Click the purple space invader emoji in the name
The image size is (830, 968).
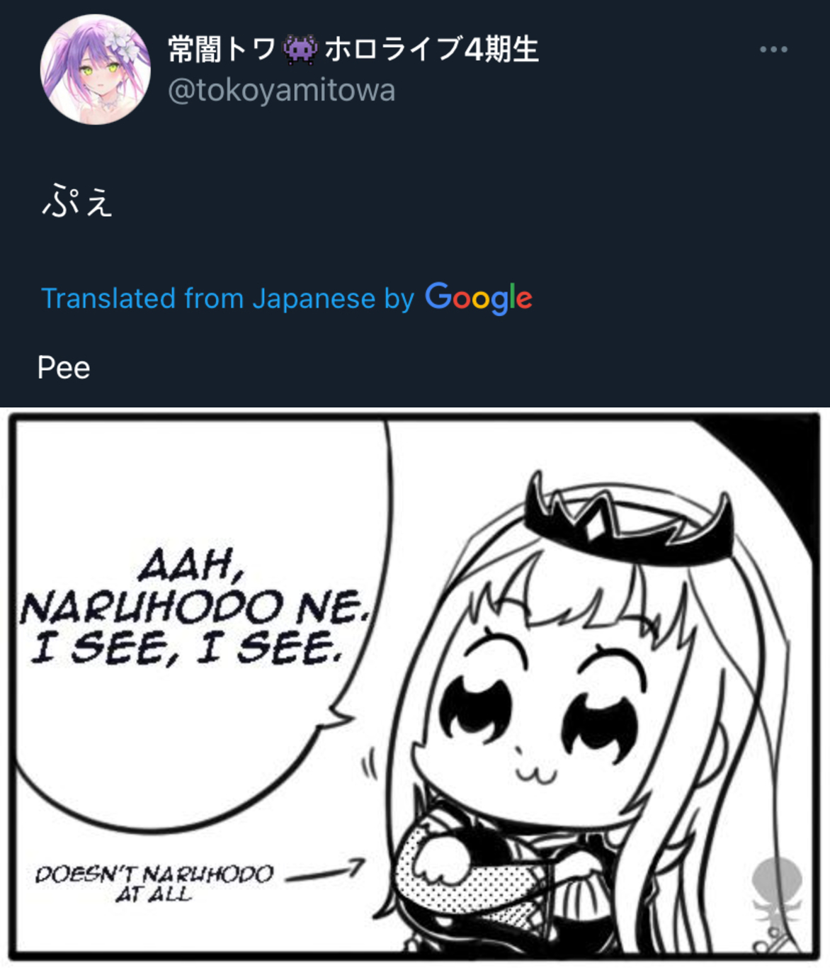coord(300,50)
